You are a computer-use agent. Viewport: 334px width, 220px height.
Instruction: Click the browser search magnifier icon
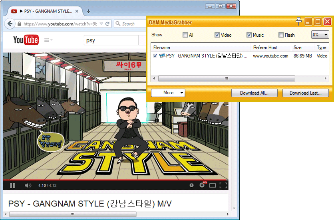[118, 24]
